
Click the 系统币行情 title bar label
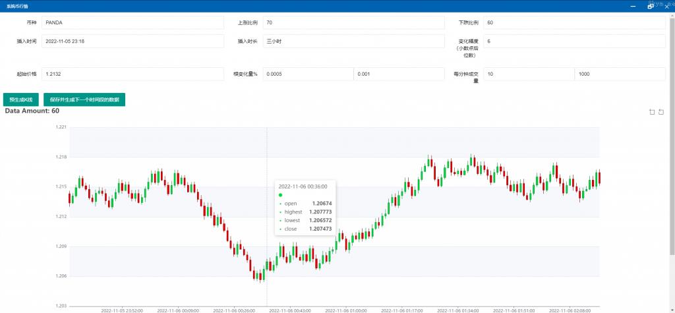(17, 5)
